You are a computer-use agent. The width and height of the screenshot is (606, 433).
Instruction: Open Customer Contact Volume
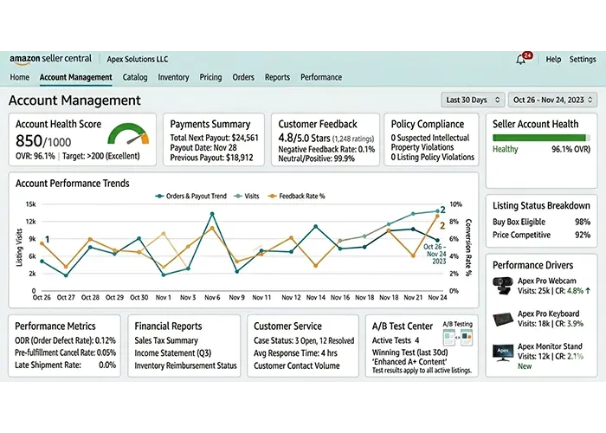(297, 365)
